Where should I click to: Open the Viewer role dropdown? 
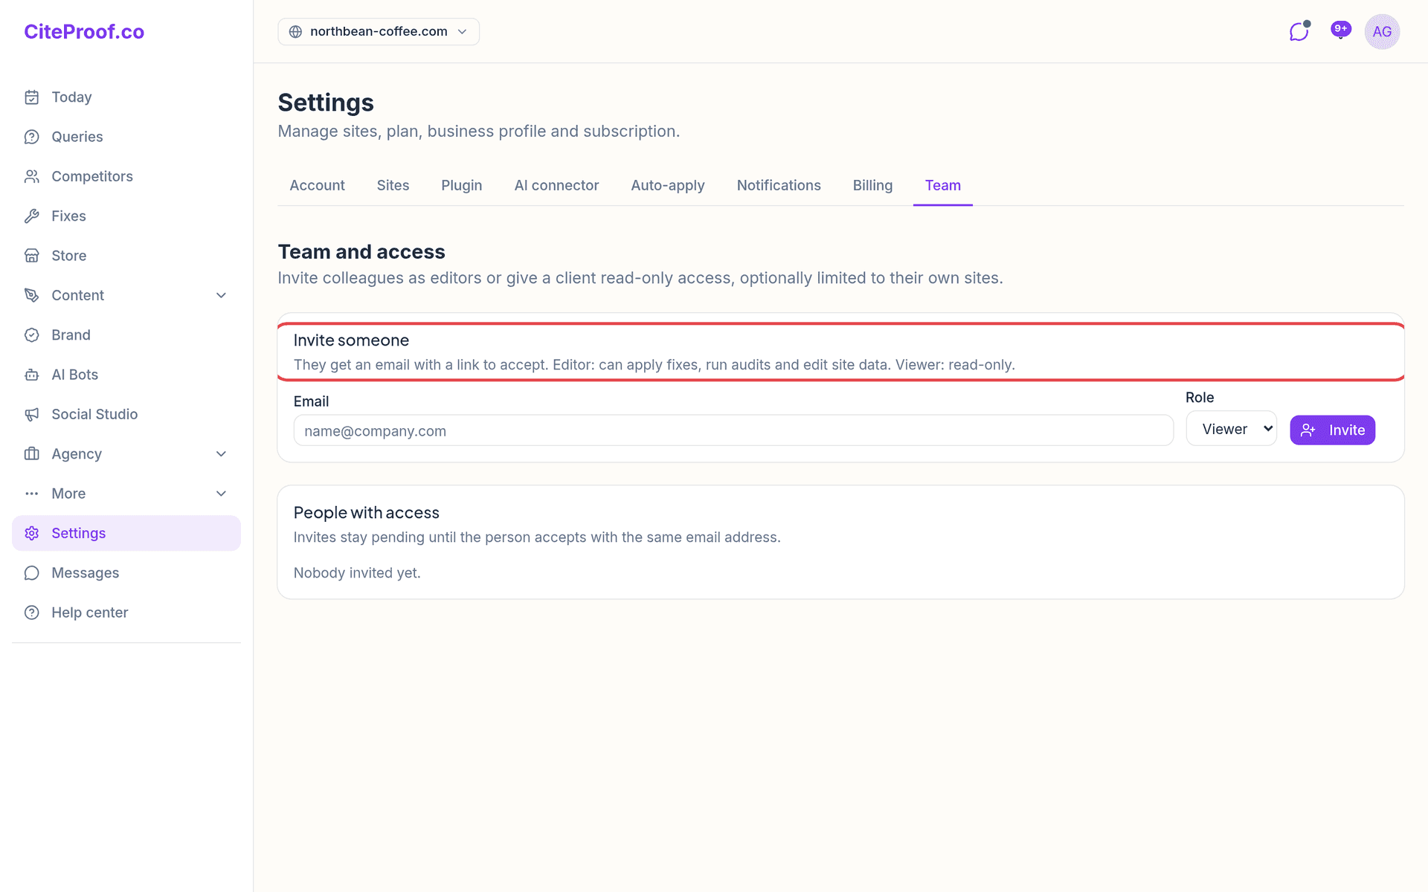click(x=1232, y=429)
